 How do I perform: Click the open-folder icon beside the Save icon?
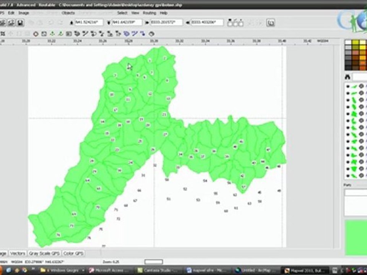[x=11, y=23]
